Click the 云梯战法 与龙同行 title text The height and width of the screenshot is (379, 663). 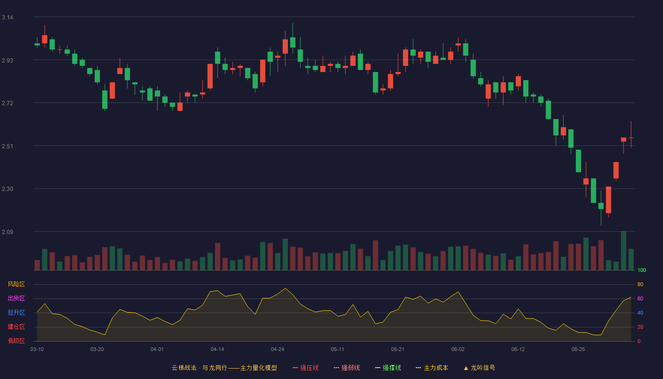point(224,368)
